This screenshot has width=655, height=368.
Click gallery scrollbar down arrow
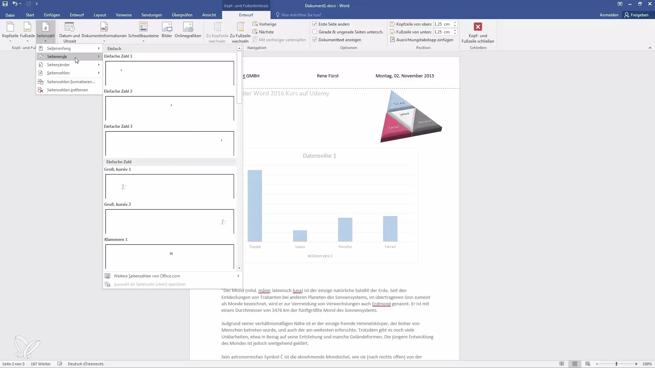(239, 268)
